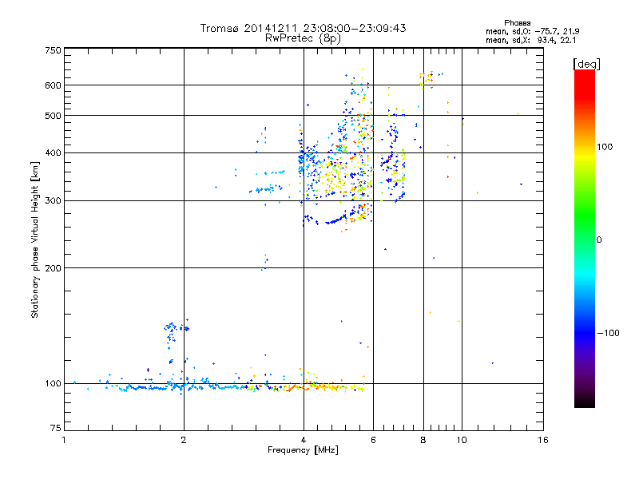Click the 'Phases' header text
The image size is (639, 479).
click(517, 23)
